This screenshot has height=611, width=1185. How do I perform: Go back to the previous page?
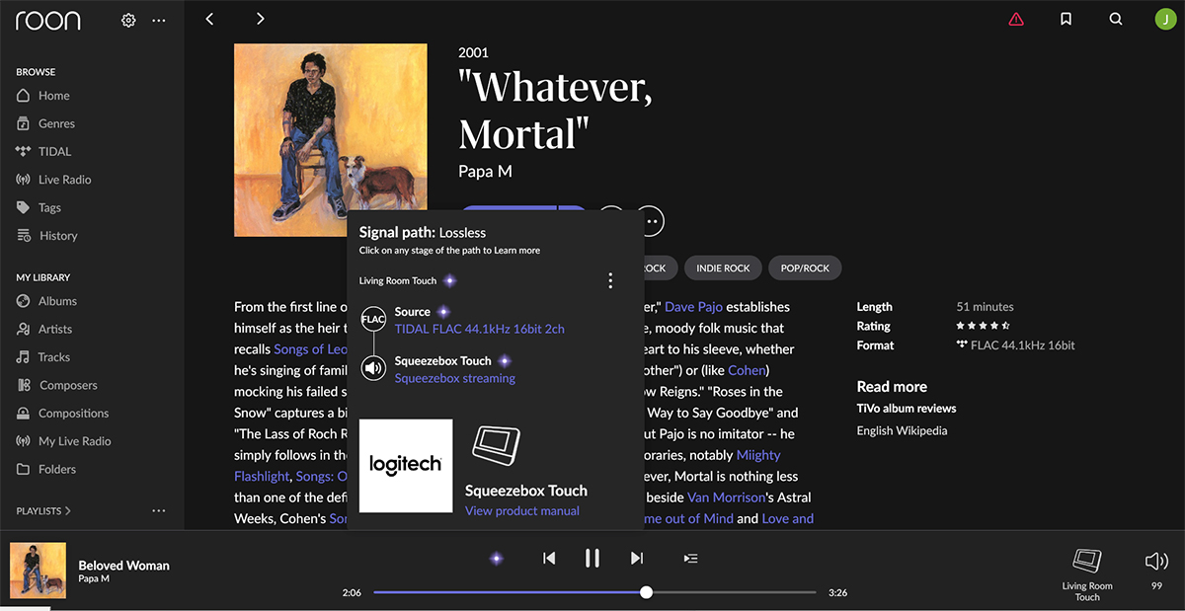[209, 19]
